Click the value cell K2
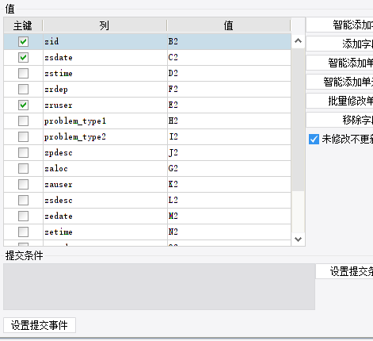This screenshot has height=341, width=373. [229, 184]
